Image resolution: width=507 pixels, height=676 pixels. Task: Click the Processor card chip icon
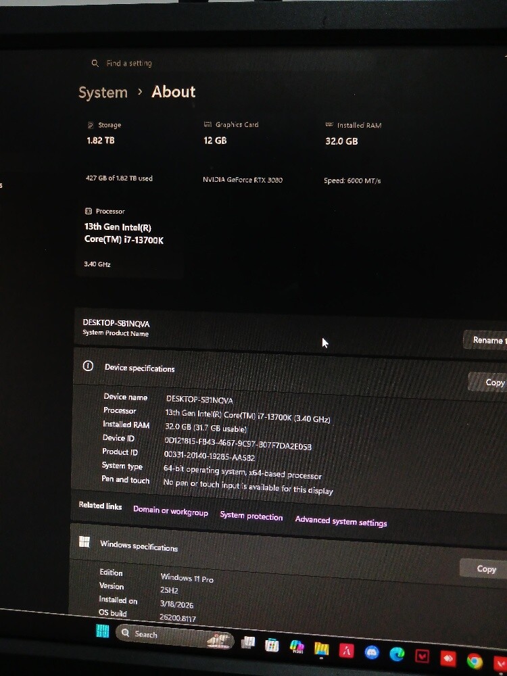coord(89,211)
